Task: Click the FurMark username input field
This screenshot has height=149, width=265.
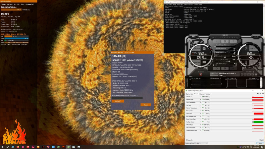Action: click(127, 98)
